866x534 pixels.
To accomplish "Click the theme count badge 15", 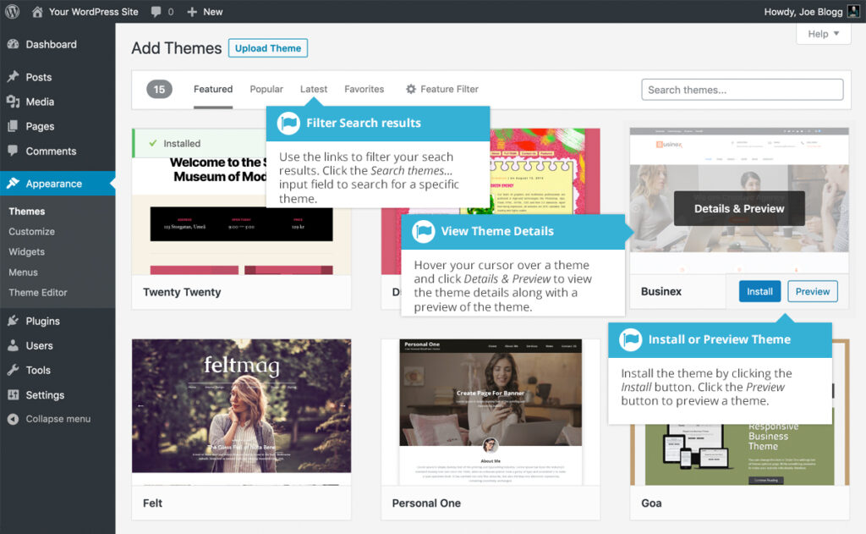I will pyautogui.click(x=159, y=89).
